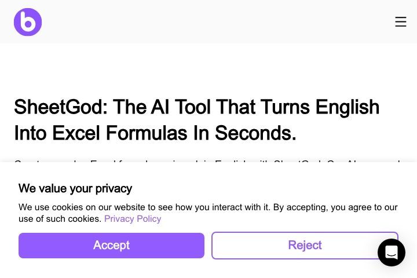417x278 pixels.
Task: Select the "We value your privacy" title
Action: point(75,188)
